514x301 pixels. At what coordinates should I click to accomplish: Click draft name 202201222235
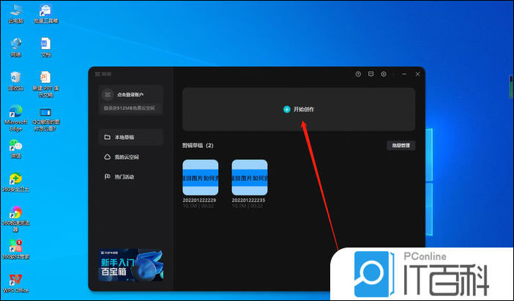[x=248, y=200]
